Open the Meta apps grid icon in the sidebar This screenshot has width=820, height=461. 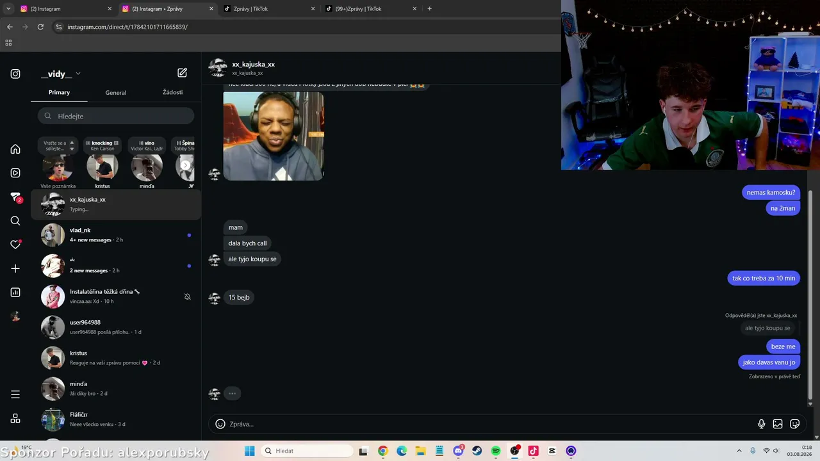(15, 419)
